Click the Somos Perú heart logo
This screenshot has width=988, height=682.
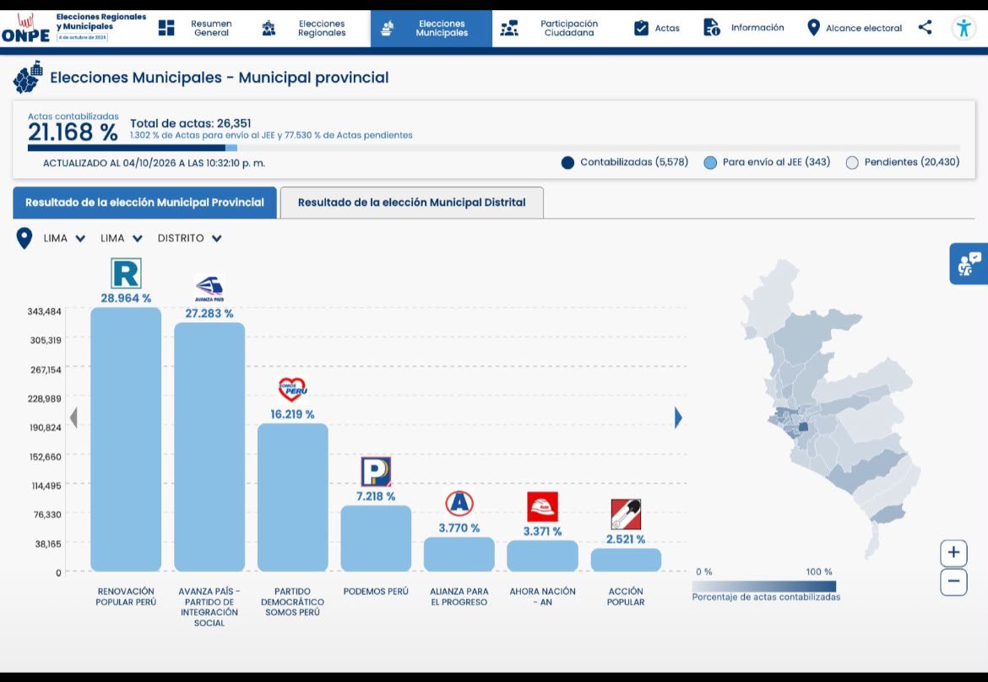[x=292, y=390]
